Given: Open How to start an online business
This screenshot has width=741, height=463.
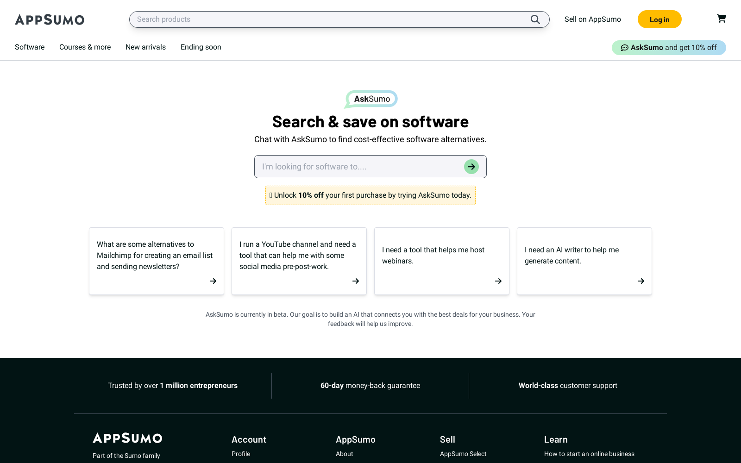Looking at the screenshot, I should pyautogui.click(x=589, y=454).
